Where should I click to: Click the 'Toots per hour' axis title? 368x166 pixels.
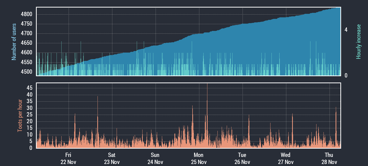pyautogui.click(x=20, y=116)
